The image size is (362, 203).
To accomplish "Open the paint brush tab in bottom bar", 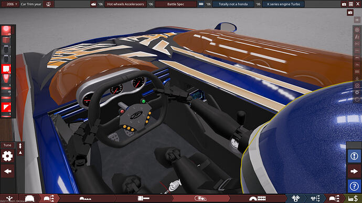I will point(143,198).
